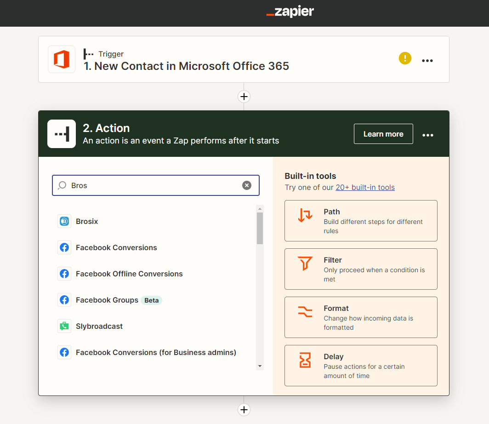Click the results list scrollbar thumb

(x=260, y=229)
